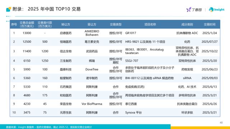Click the '转让方' column header
This screenshot has height=129, width=230.
coord(65,24)
